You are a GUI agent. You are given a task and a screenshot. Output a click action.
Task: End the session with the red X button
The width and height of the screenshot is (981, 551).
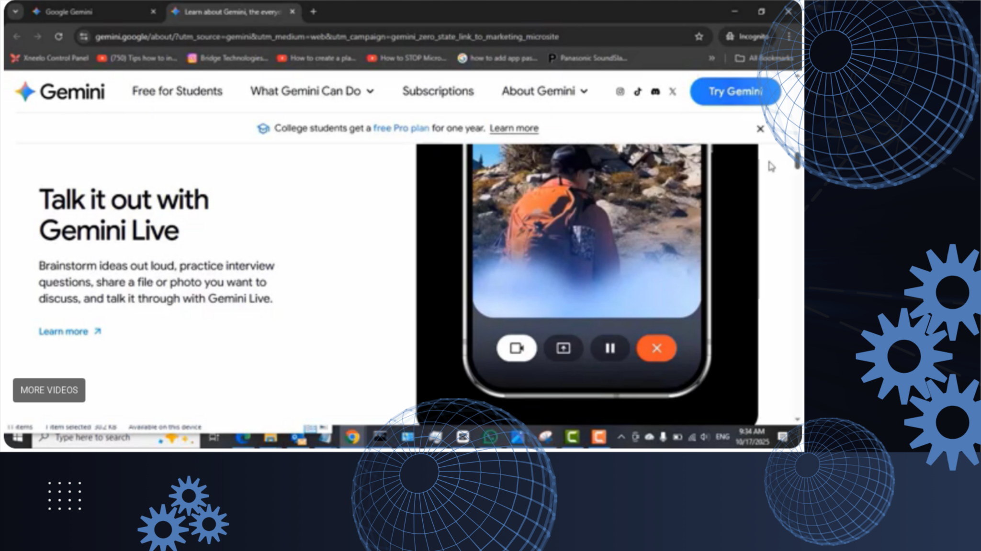pyautogui.click(x=655, y=348)
